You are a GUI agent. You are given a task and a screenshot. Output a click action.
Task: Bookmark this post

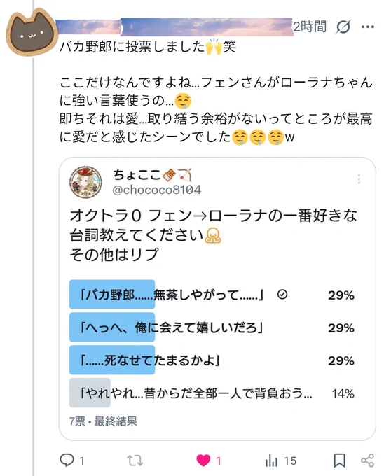coord(339,461)
